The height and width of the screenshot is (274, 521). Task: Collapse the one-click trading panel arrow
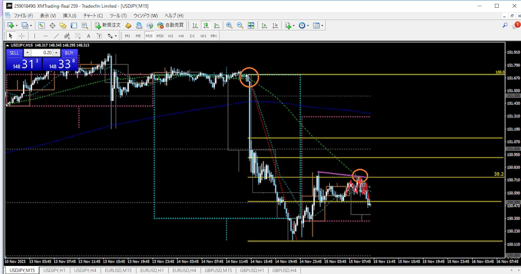pyautogui.click(x=8, y=45)
